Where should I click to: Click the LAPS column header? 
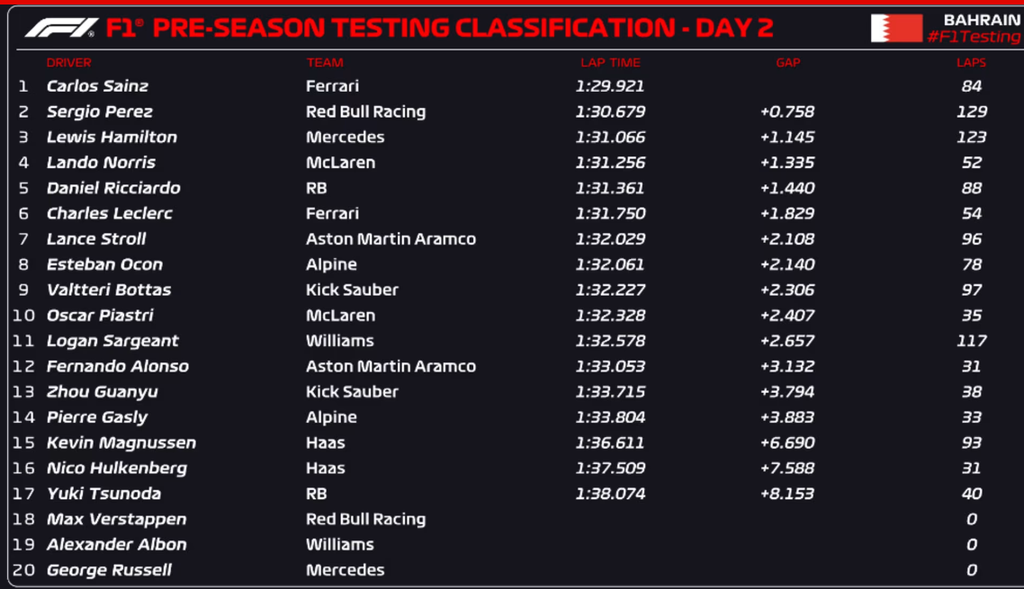971,63
